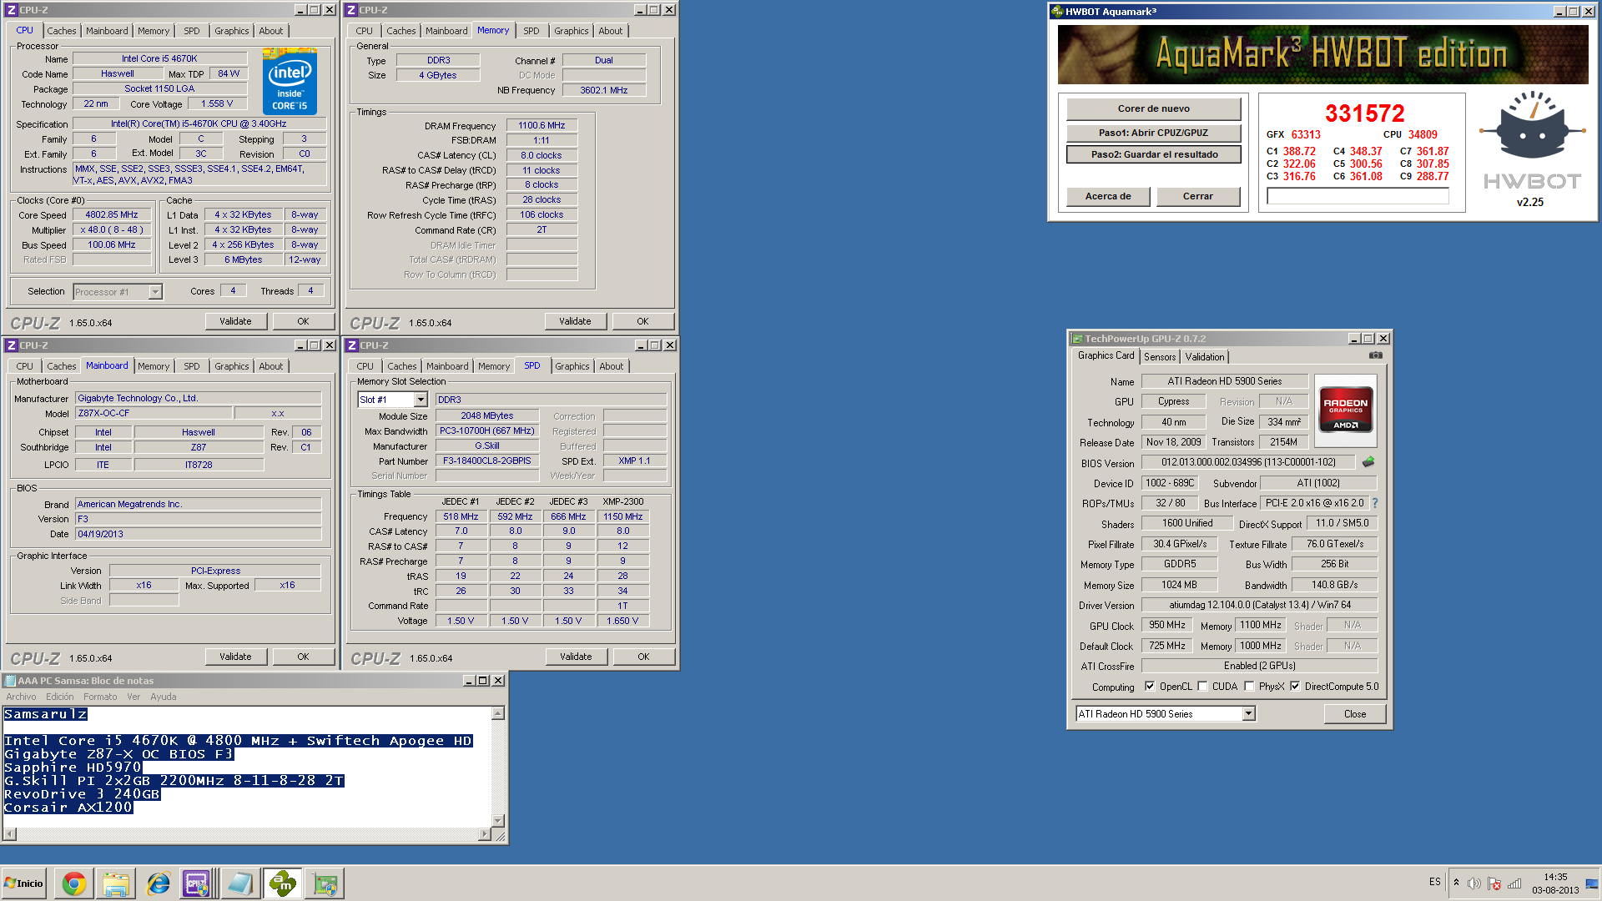Switch to the Sensors tab in GPU-Z
This screenshot has height=901, width=1602.
[1159, 357]
